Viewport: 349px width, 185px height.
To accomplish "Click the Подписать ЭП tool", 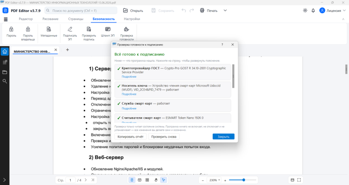I will click(70, 33).
